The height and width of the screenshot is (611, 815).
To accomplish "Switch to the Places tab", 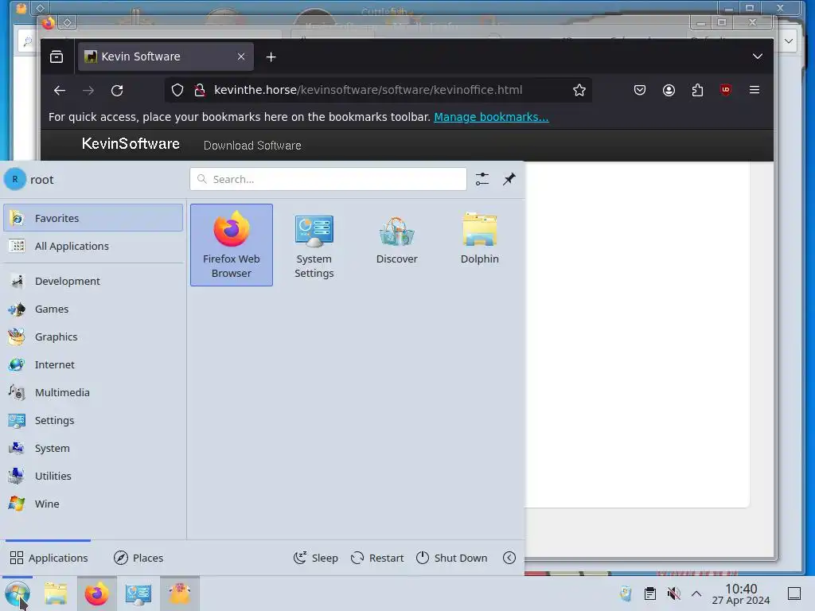I will (x=138, y=558).
